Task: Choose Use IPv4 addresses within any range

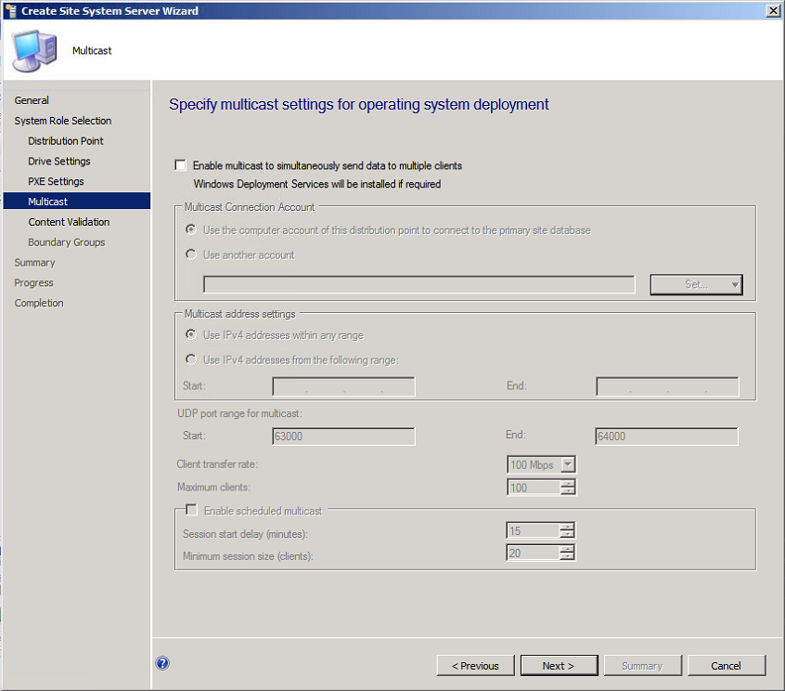Action: tap(191, 334)
